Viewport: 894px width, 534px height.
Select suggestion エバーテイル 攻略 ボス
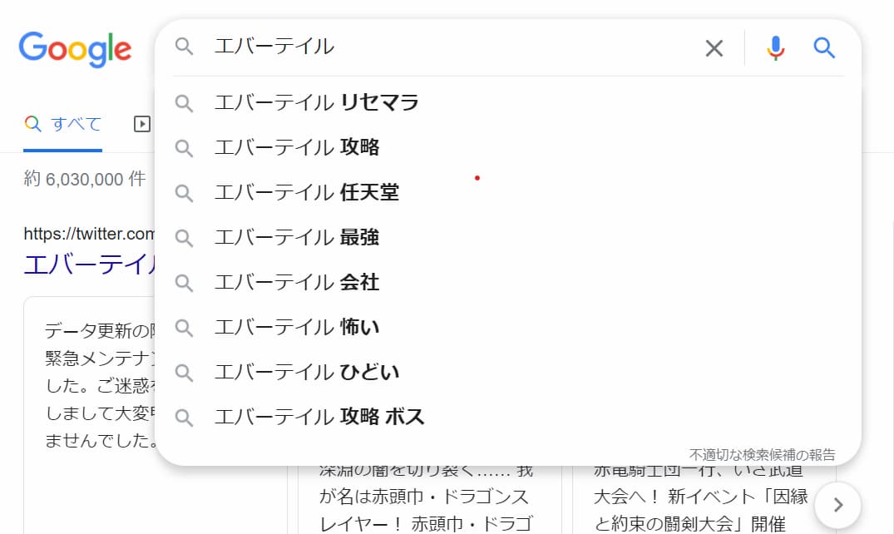[x=509, y=417]
